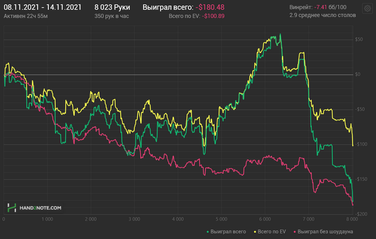Toggle the green 'Выиграл всего' legend dot
Screen dimensions: 376x239
[208, 232]
